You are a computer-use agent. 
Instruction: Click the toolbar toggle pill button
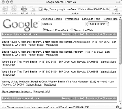click(118, 2)
